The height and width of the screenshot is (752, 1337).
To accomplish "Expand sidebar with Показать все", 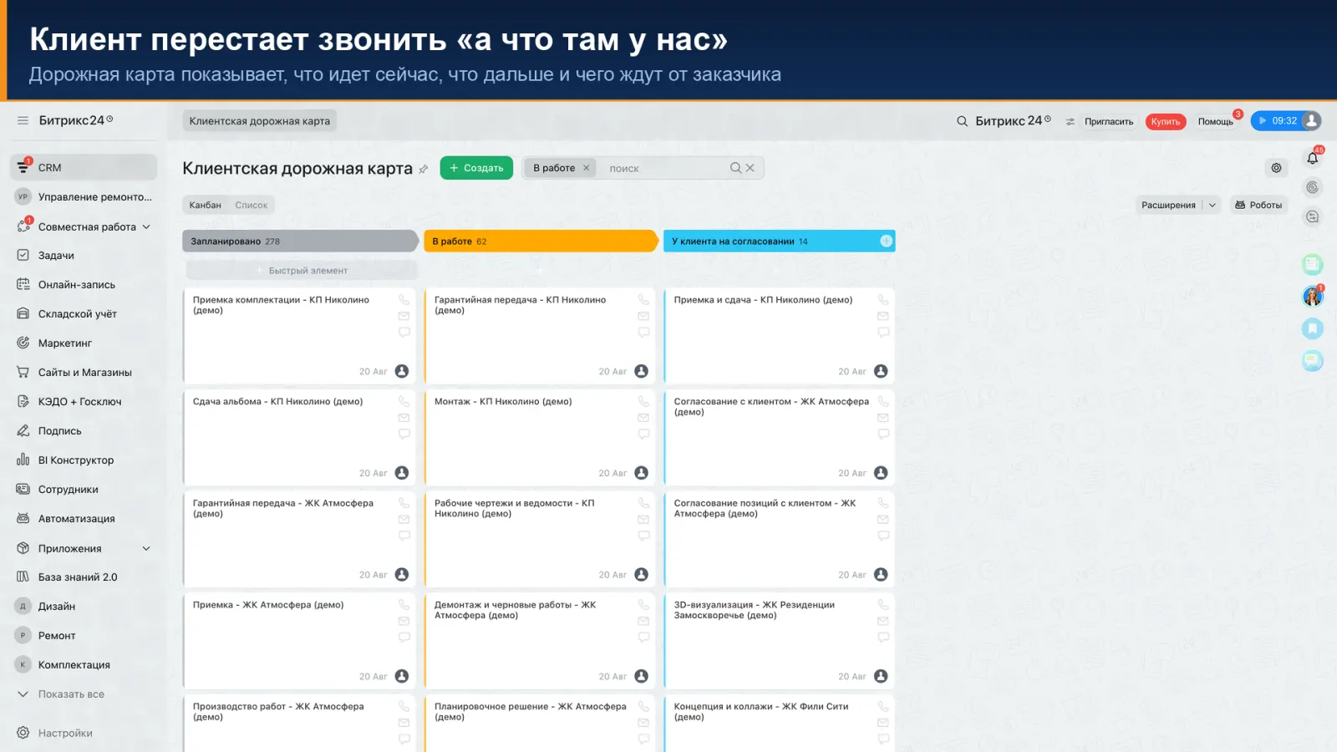I will click(71, 694).
